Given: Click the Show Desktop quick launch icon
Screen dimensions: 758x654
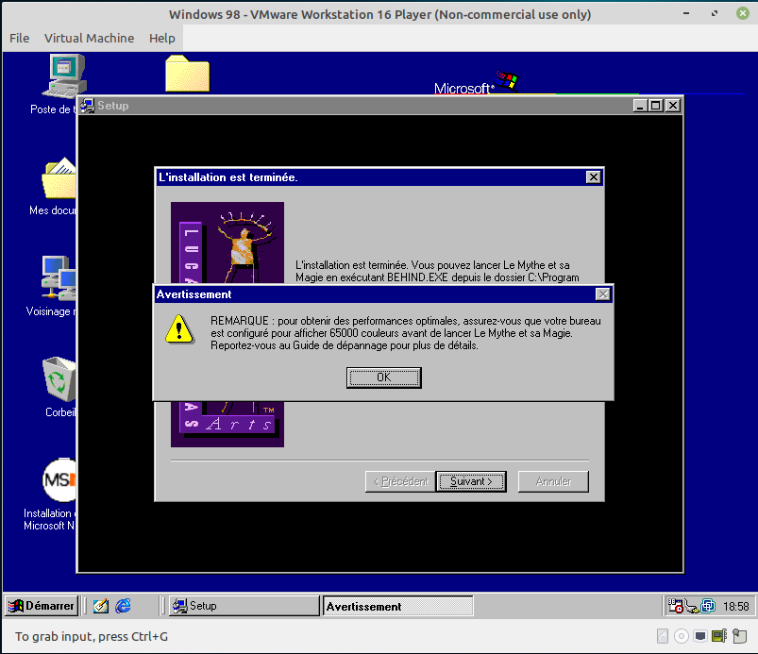Looking at the screenshot, I should (101, 606).
